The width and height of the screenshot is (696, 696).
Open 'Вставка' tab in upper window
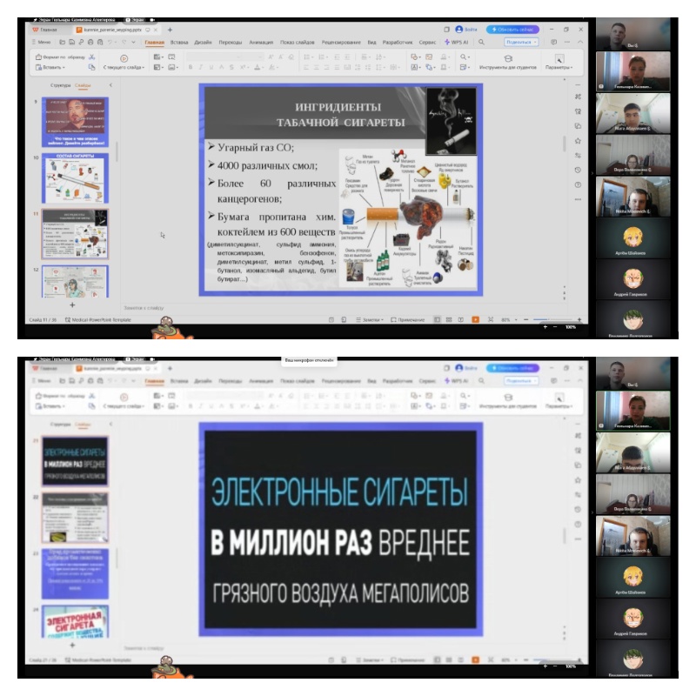point(179,42)
